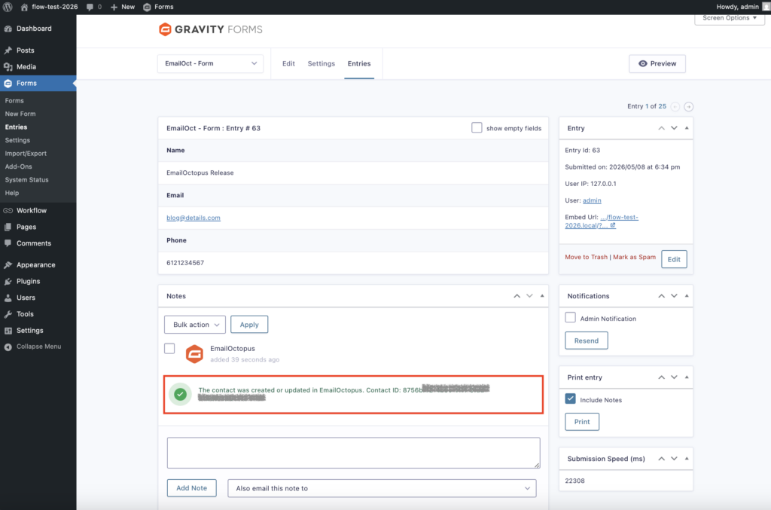
Task: Click the Preview button
Action: (657, 63)
